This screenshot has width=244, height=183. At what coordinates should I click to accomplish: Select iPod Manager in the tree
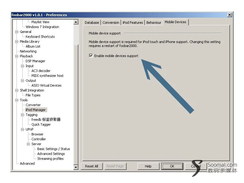(36, 110)
